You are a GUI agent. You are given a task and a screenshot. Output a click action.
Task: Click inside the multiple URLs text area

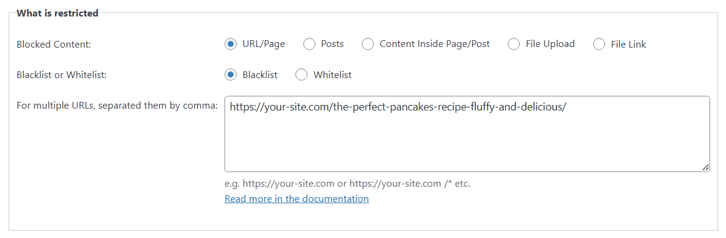[467, 134]
